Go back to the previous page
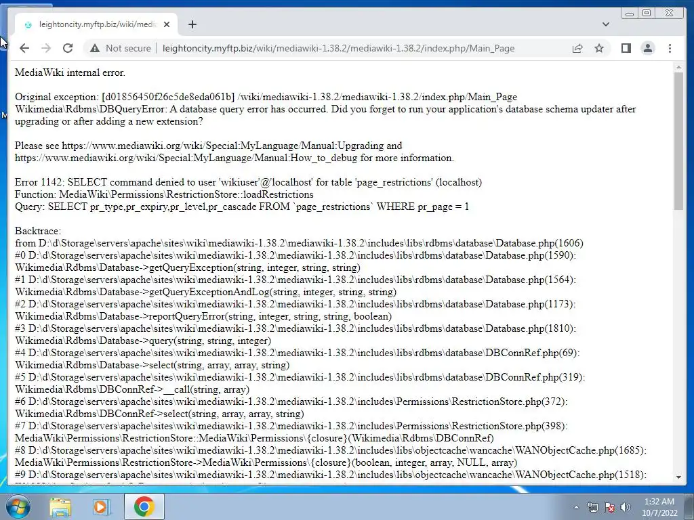This screenshot has width=694, height=520. 24,48
